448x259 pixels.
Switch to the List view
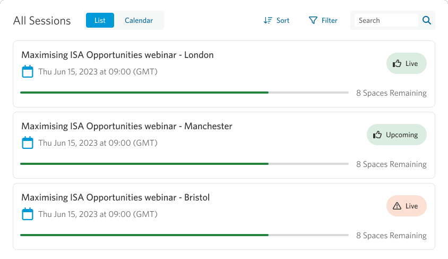point(100,20)
